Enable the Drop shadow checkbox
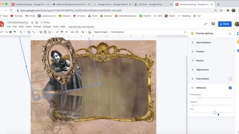This screenshot has width=239, height=134. 230,79
